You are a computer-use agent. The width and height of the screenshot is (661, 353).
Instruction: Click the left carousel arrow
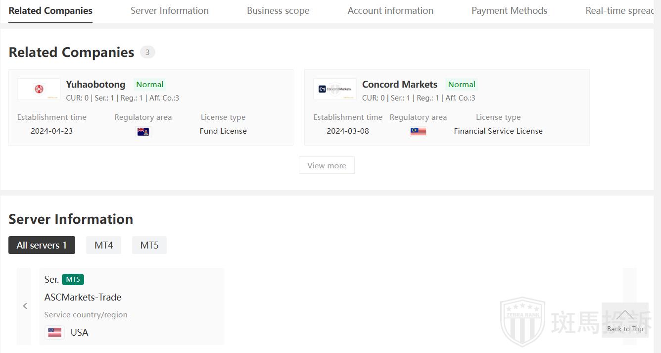[x=25, y=306]
